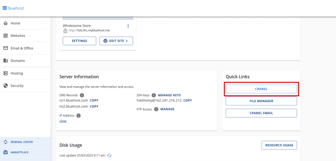Click the Security shield icon
Screen dimensions: 336x161
pos(6,86)
